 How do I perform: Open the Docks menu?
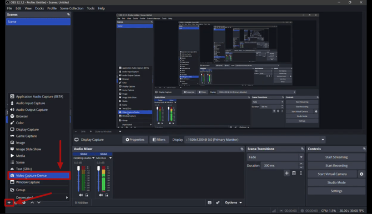(x=39, y=8)
